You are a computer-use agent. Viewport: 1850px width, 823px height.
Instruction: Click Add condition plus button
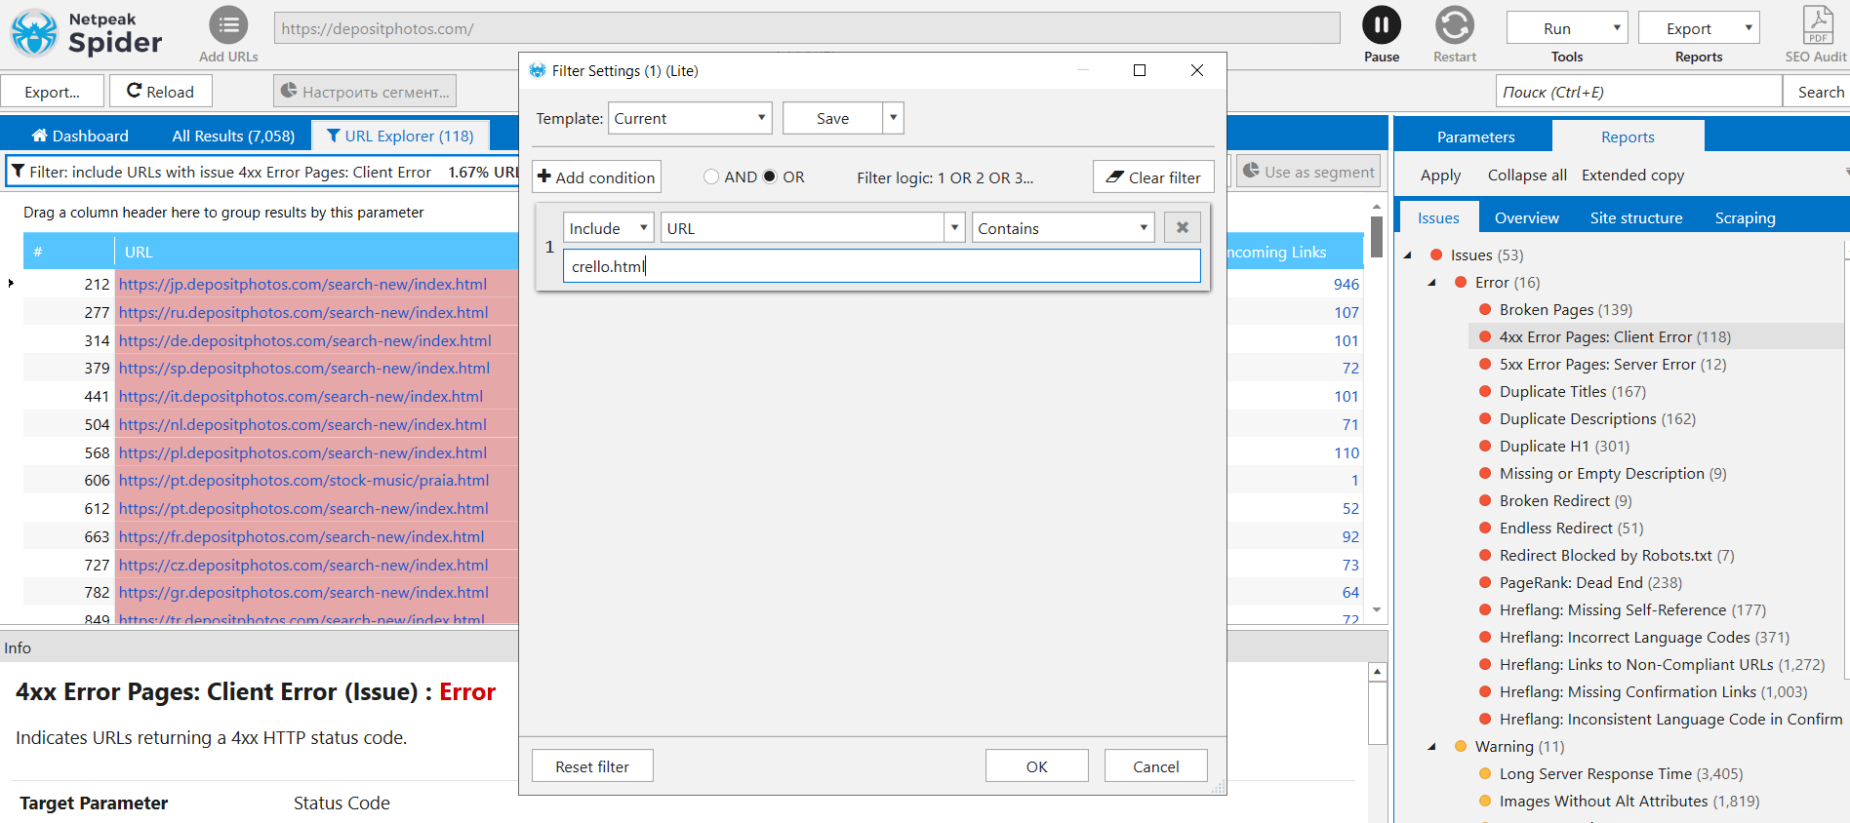point(596,177)
